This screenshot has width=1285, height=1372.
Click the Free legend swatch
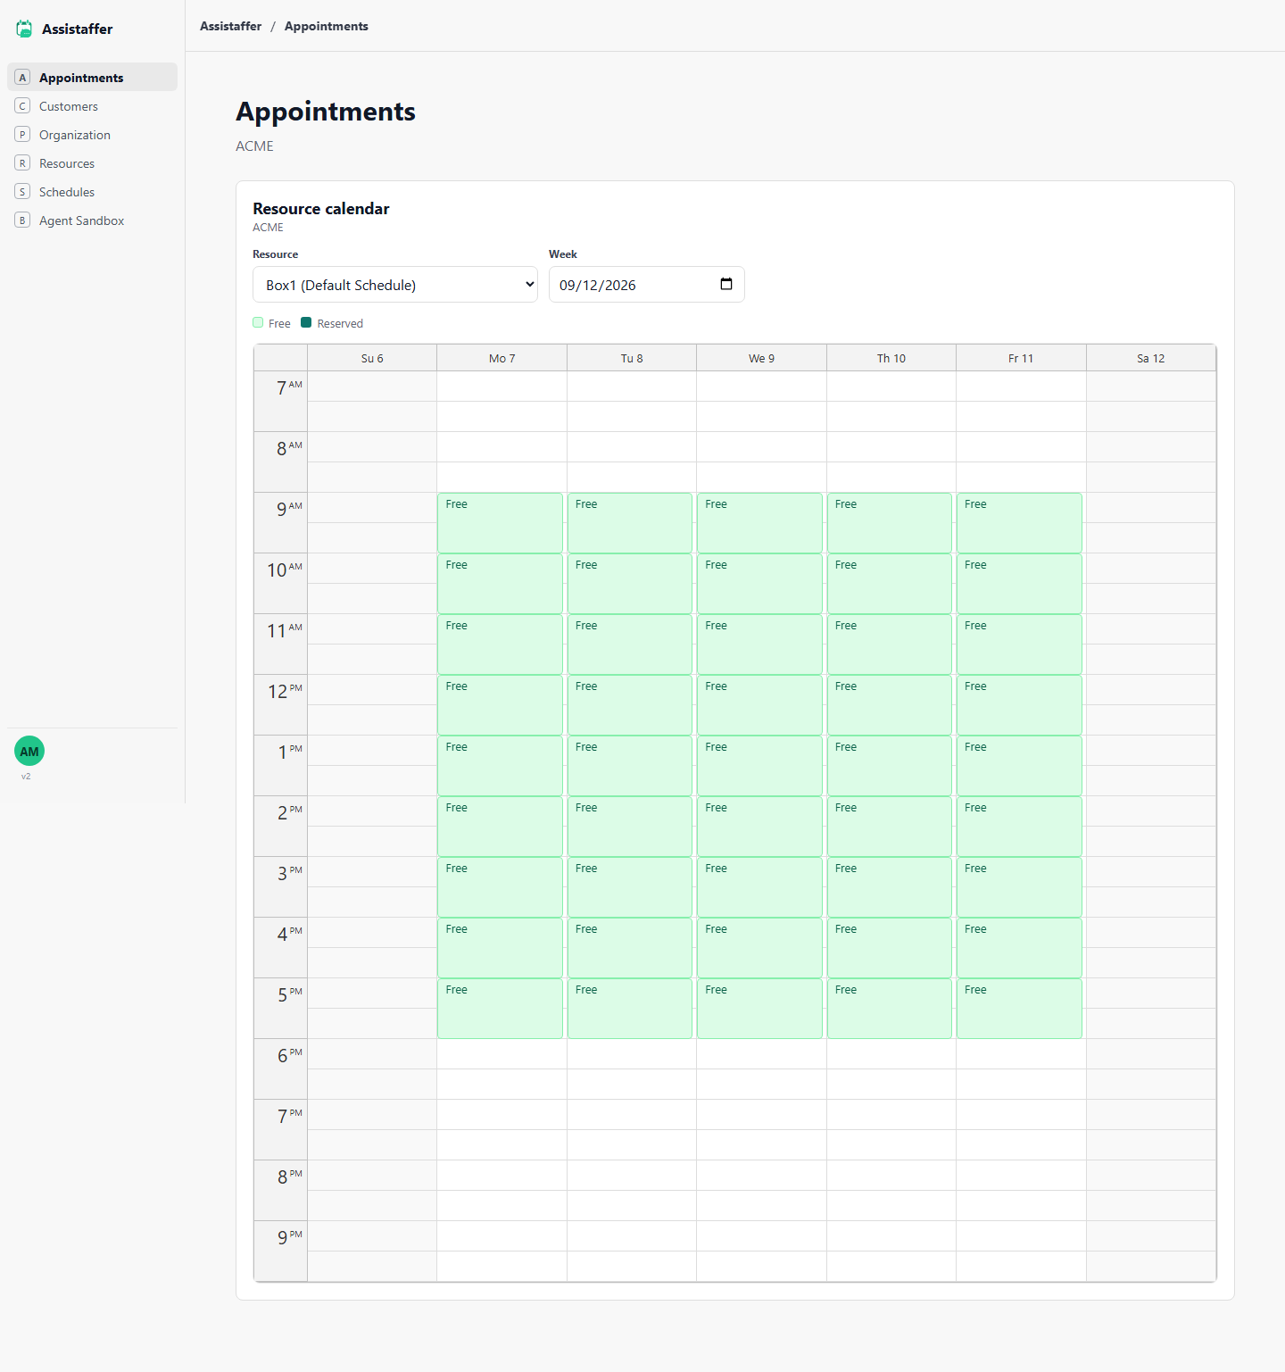[x=258, y=322]
